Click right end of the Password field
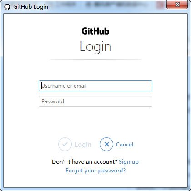The height and width of the screenshot is (191, 191). coord(149,101)
